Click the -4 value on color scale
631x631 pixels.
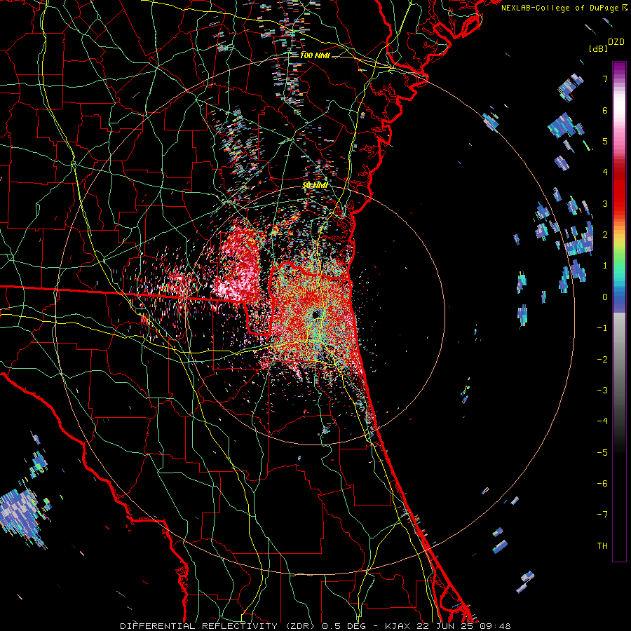click(x=602, y=421)
